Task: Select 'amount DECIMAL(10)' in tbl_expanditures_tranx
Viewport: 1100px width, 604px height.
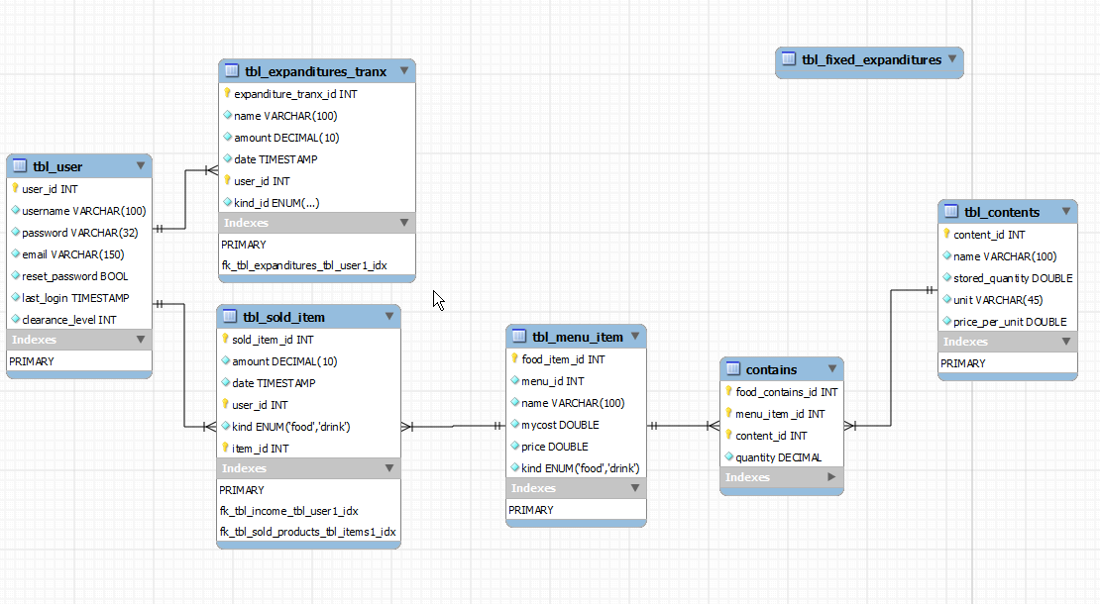Action: click(x=317, y=137)
